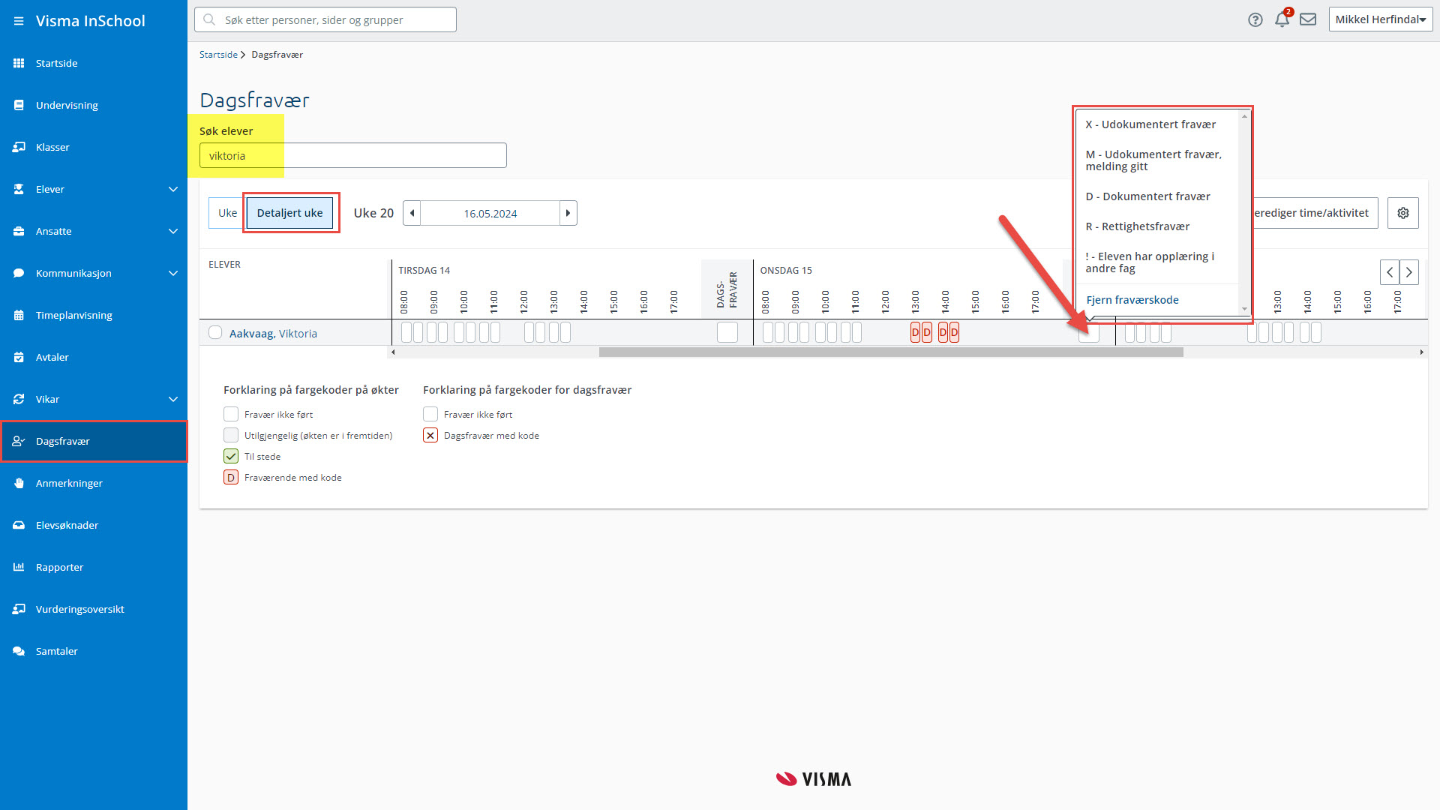This screenshot has width=1440, height=810.
Task: Select Dagsfravær in the sidebar
Action: (94, 441)
